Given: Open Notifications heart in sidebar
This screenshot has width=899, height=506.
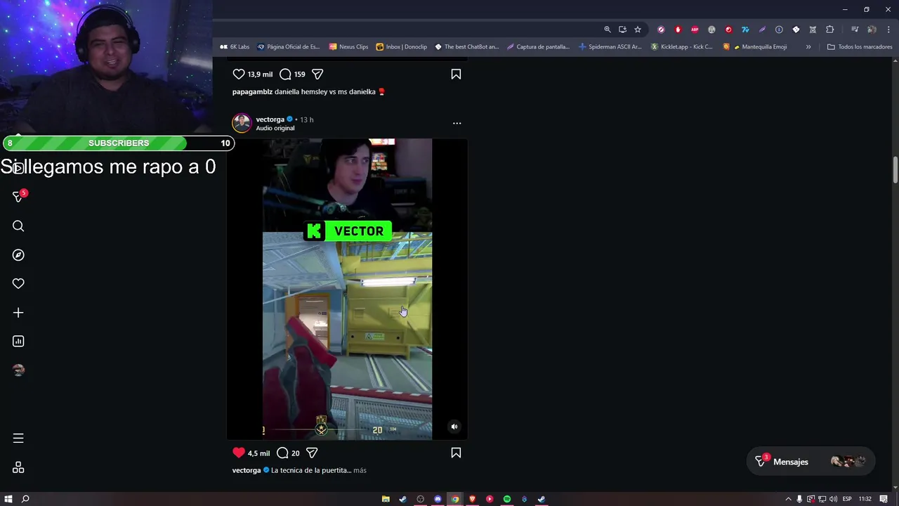Looking at the screenshot, I should (x=18, y=283).
